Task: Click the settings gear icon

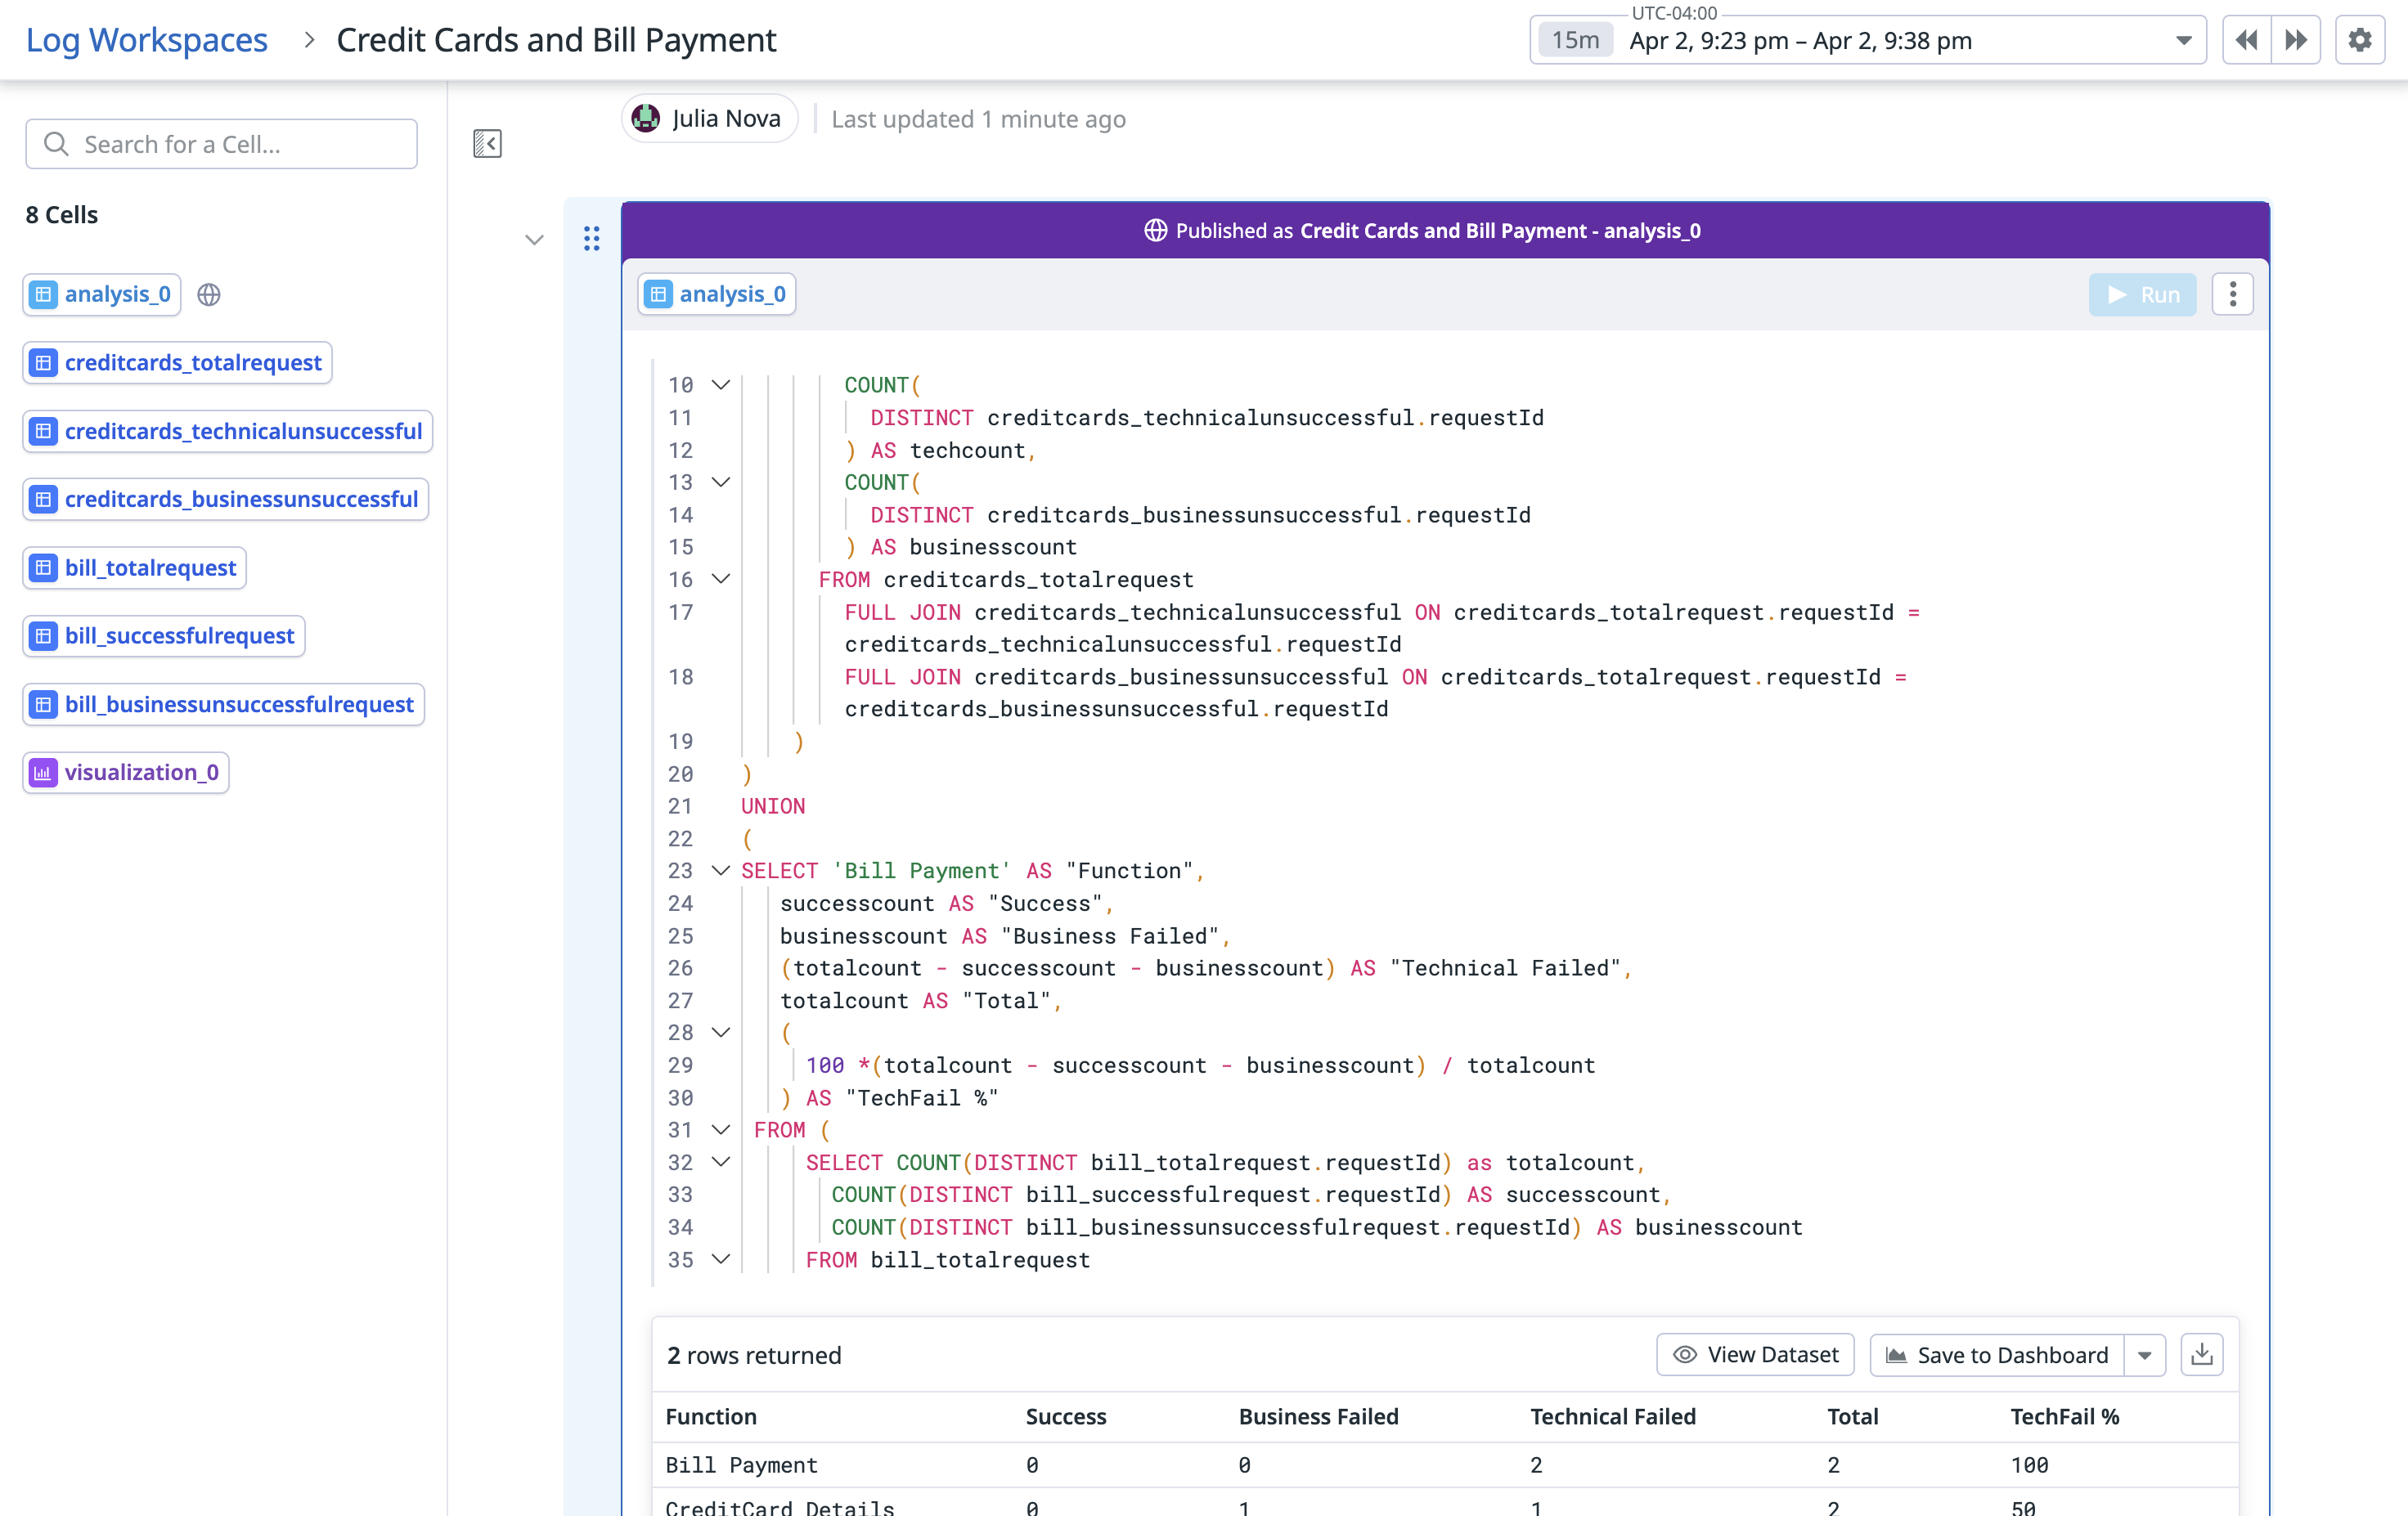Action: pos(2360,40)
